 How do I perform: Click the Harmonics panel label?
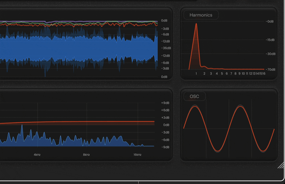201,15
